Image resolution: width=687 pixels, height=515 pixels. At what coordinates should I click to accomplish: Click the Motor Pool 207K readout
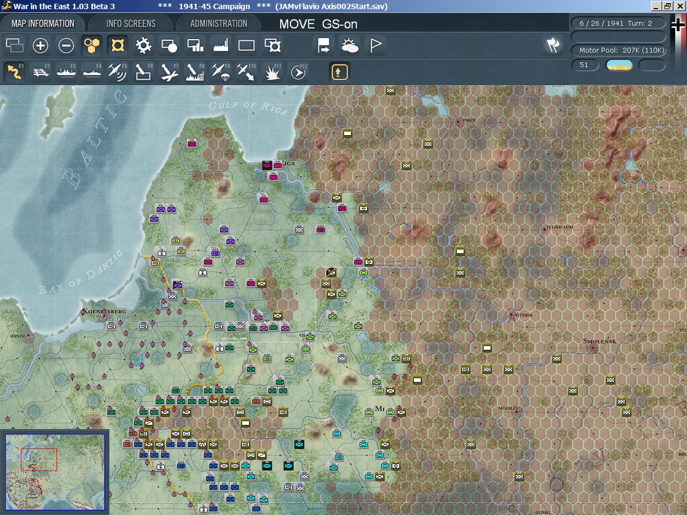[x=618, y=50]
